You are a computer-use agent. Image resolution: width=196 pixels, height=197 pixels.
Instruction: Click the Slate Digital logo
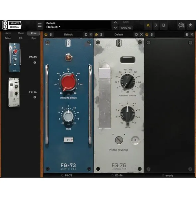click(x=12, y=25)
